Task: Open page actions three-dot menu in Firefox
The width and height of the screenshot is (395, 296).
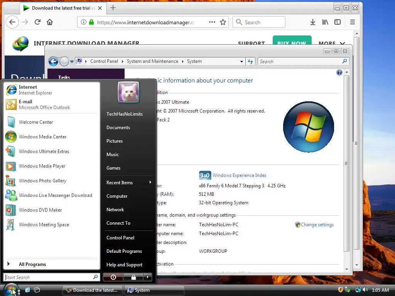Action: [x=212, y=22]
